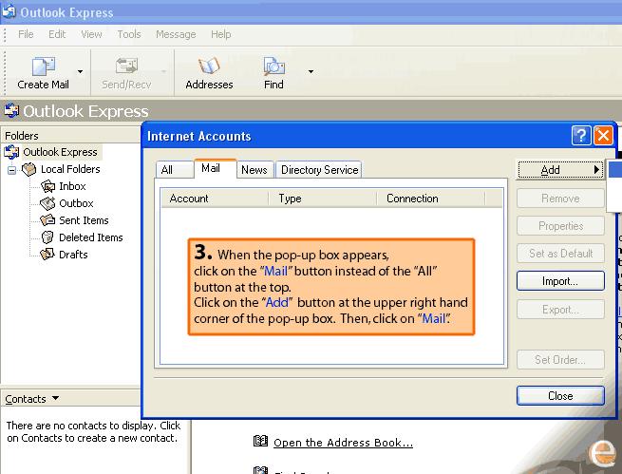Switch to the News tab
This screenshot has width=622, height=474.
pyautogui.click(x=254, y=170)
